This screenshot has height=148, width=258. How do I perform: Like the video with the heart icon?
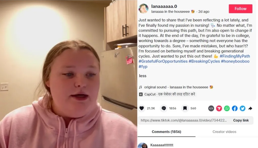[142, 108]
